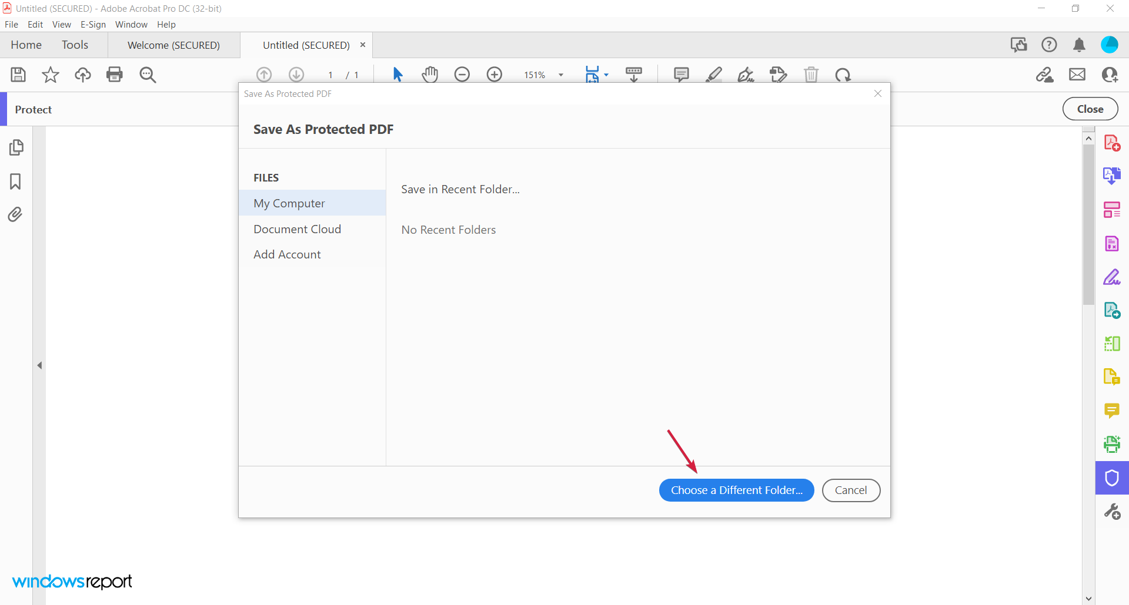Select the Highlight text tool
The height and width of the screenshot is (605, 1129).
coord(714,75)
